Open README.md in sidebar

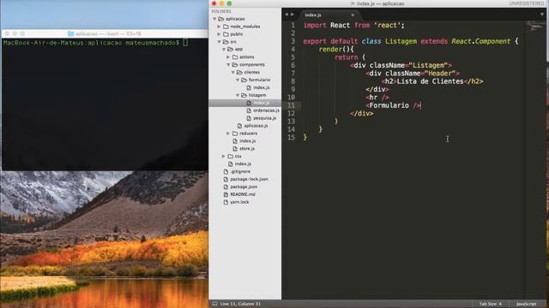click(243, 194)
